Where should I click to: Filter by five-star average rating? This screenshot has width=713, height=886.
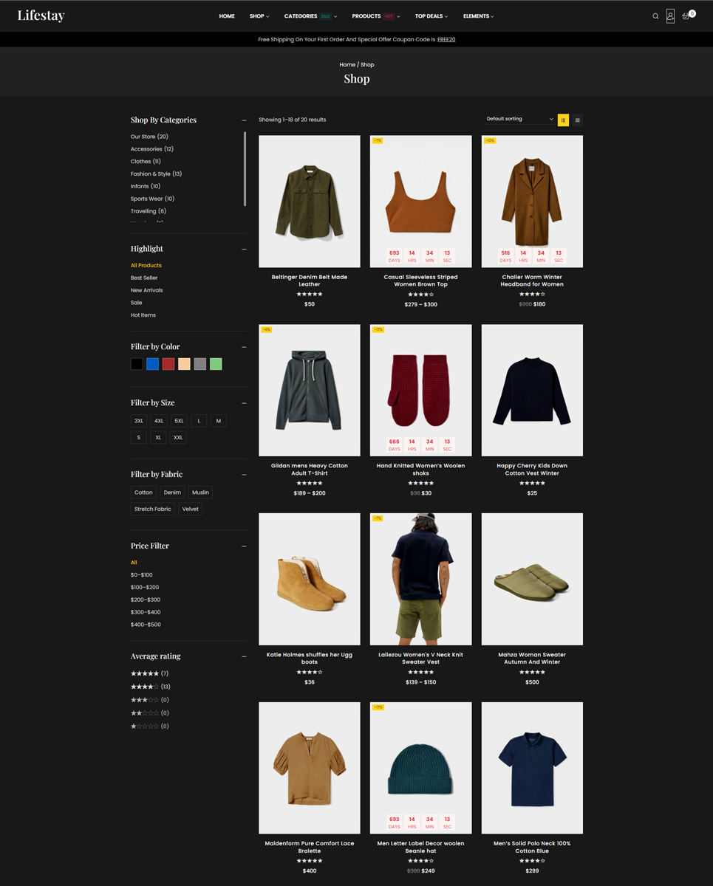click(x=145, y=673)
